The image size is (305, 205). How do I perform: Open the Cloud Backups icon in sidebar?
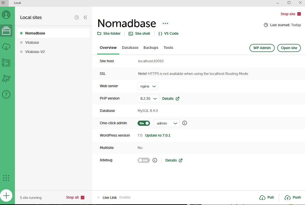6,47
